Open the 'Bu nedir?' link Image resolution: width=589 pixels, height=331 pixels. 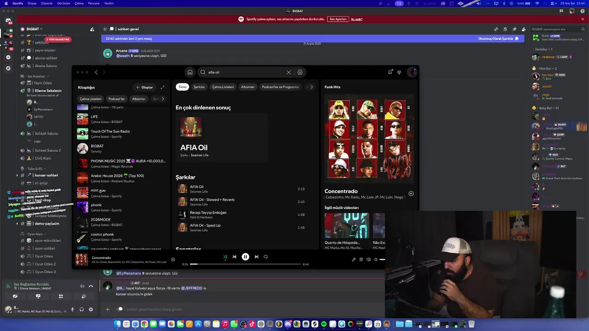(357, 19)
